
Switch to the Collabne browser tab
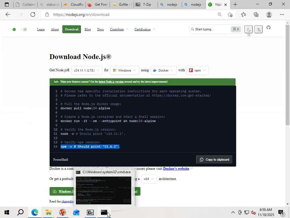click(25, 5)
